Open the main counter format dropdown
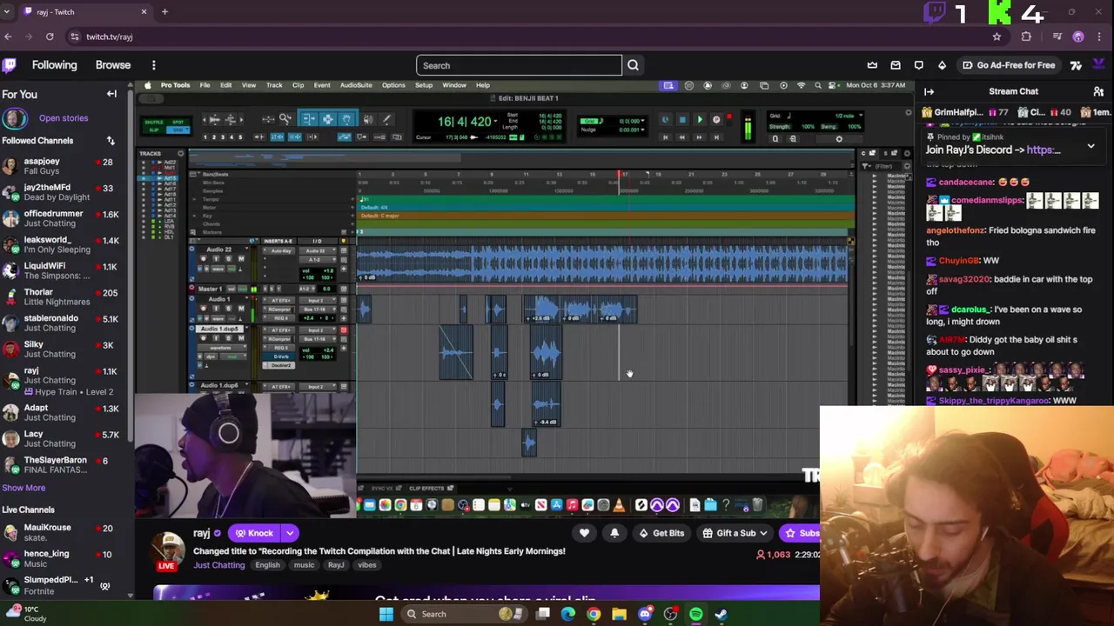 497,122
